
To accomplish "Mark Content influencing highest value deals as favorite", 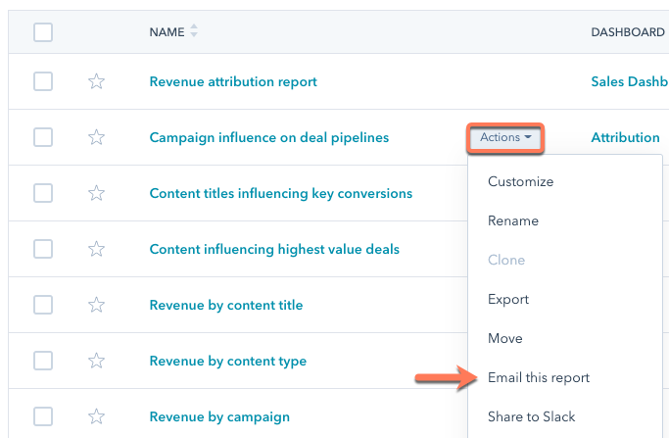I will (x=96, y=250).
